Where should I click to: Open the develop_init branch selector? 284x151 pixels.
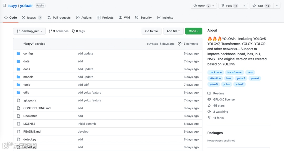click(x=29, y=31)
